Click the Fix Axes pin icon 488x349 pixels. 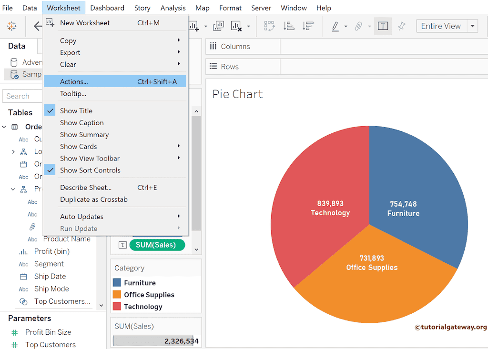click(402, 26)
